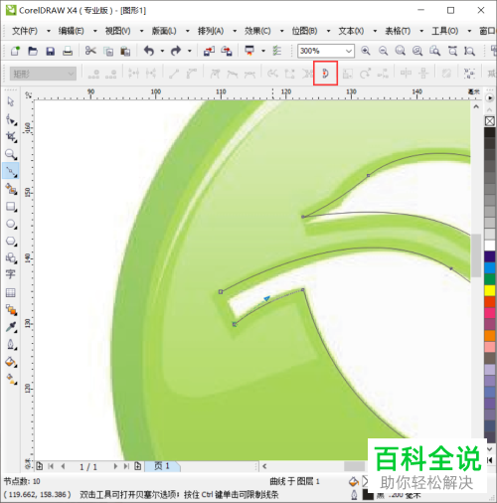Viewport: 497px width, 503px height.
Task: Jump to the last page button
Action: click(126, 466)
